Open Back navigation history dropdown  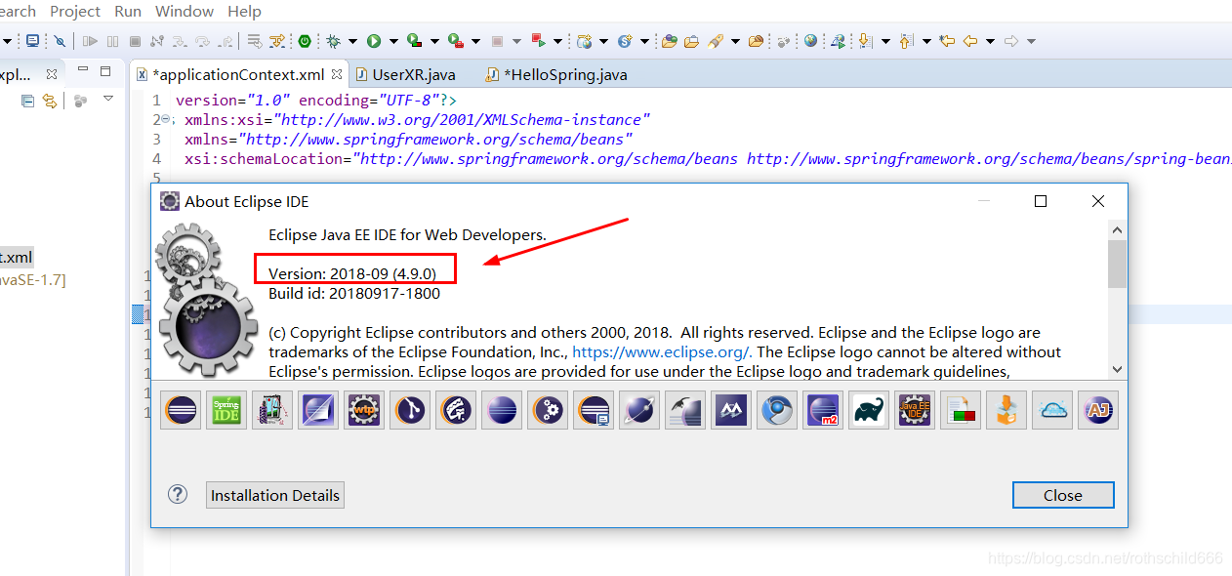[x=990, y=41]
